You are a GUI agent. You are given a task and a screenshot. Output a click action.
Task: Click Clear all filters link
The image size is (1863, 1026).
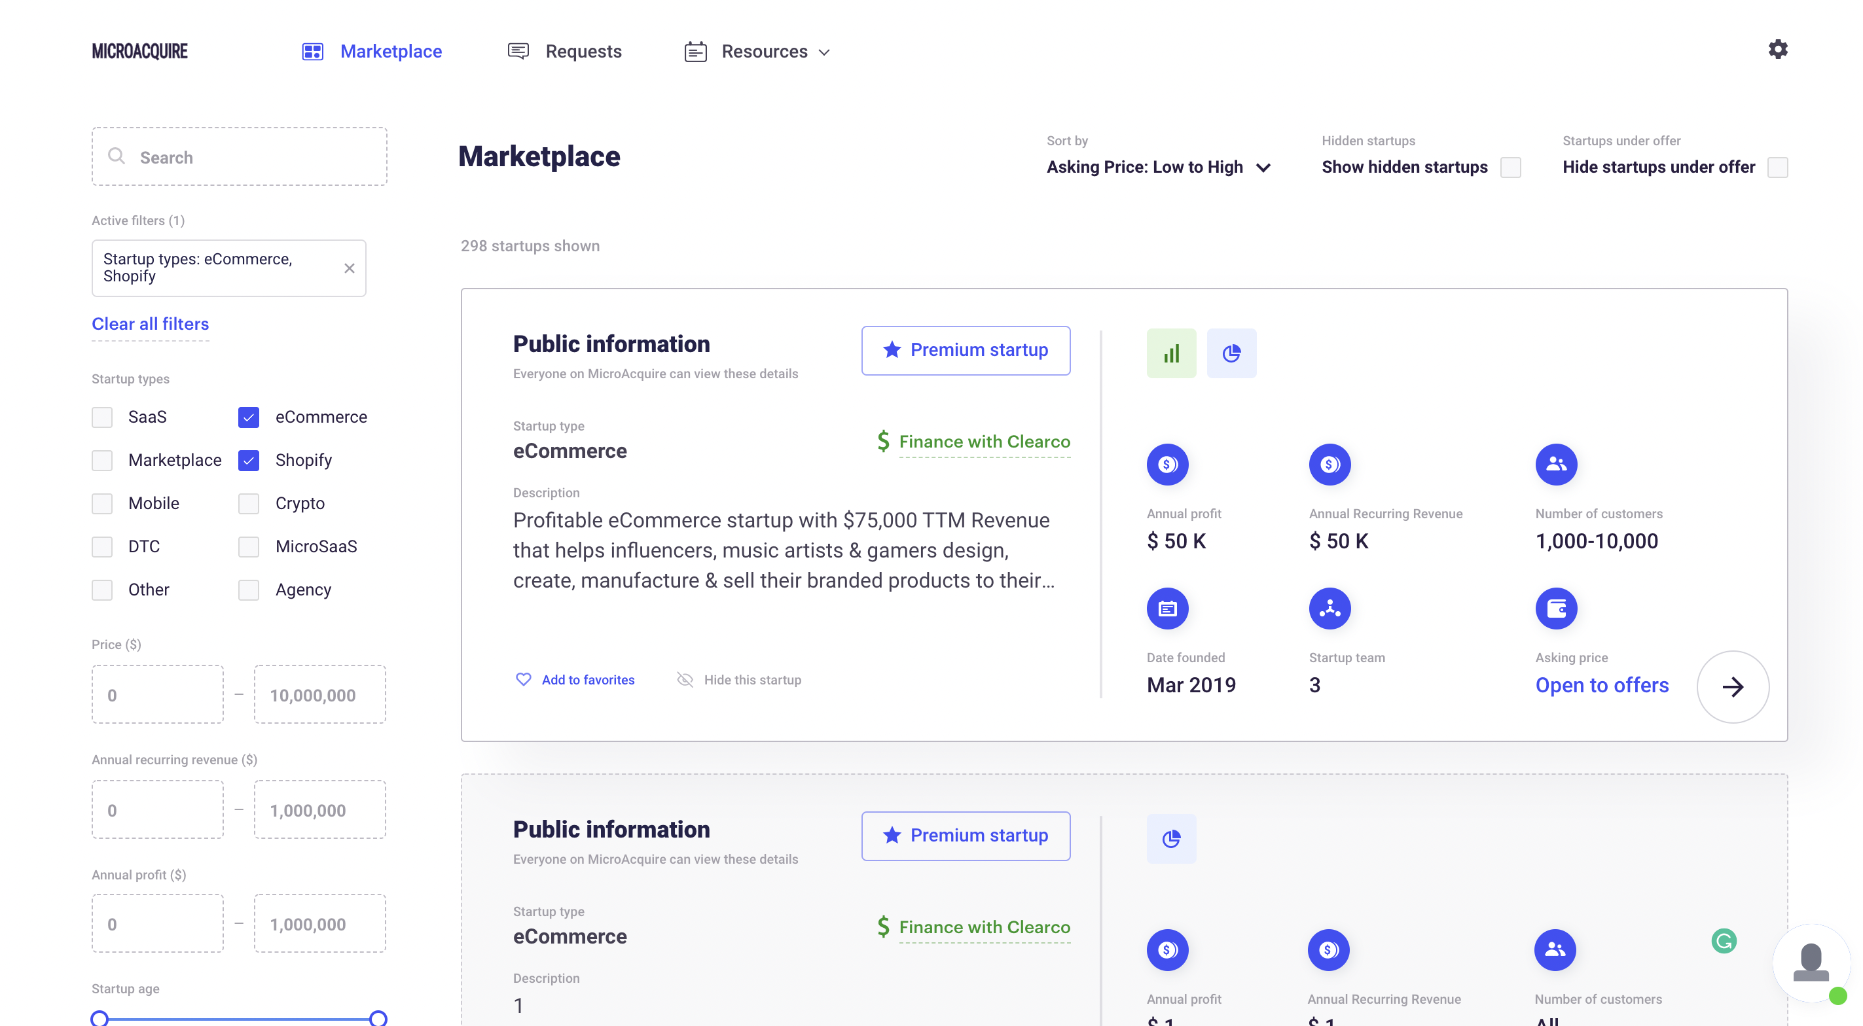coord(150,324)
